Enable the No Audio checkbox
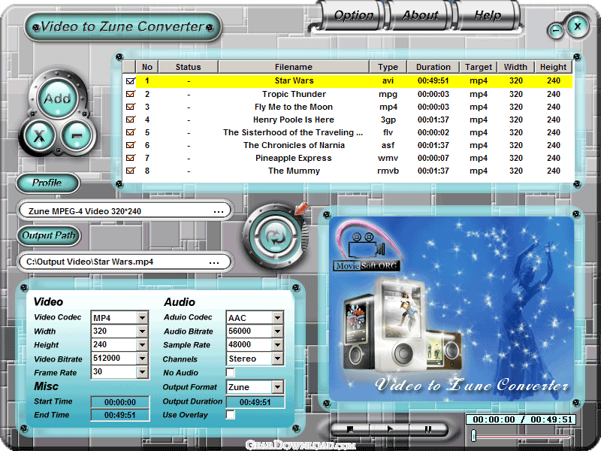Image resolution: width=601 pixels, height=451 pixels. 231,372
